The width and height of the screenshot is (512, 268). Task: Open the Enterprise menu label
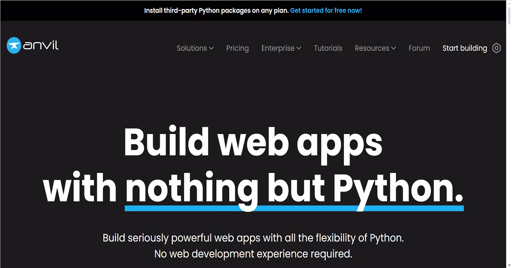click(278, 48)
